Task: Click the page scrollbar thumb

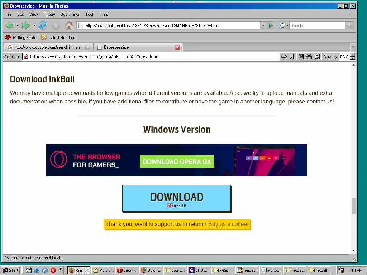Action: coord(353,206)
